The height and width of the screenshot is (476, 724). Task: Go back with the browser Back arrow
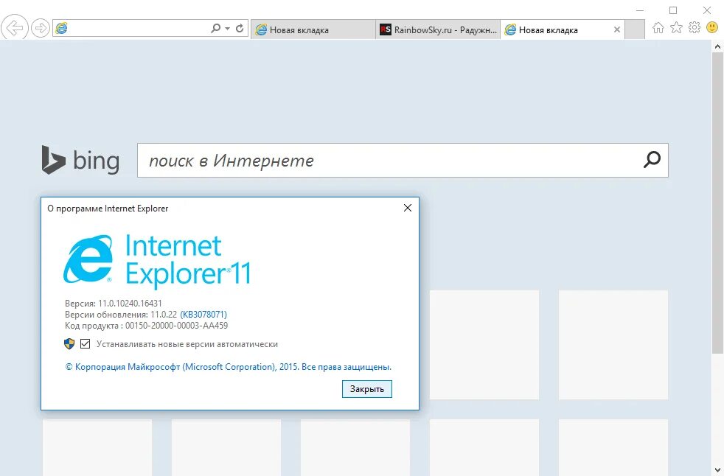[14, 28]
